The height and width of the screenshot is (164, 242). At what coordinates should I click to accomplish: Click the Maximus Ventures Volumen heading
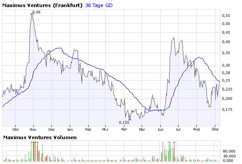[40, 137]
